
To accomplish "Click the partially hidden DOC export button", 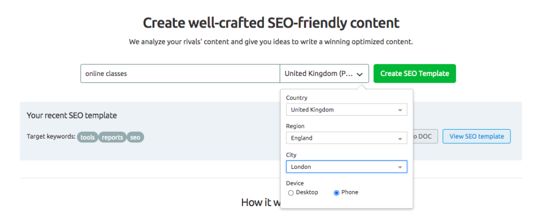I will click(x=425, y=136).
